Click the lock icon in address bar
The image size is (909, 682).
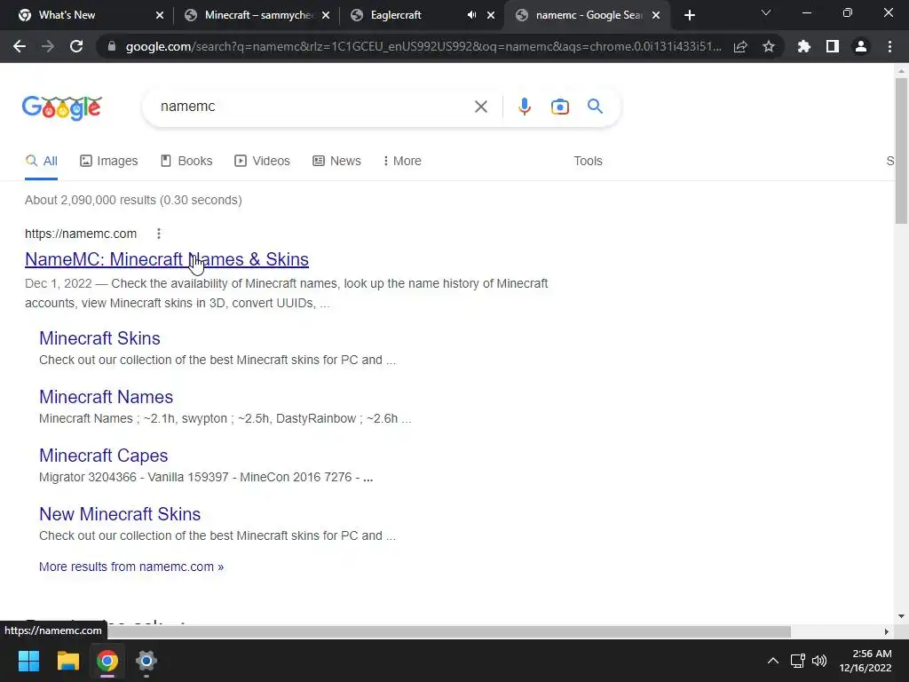click(x=112, y=46)
